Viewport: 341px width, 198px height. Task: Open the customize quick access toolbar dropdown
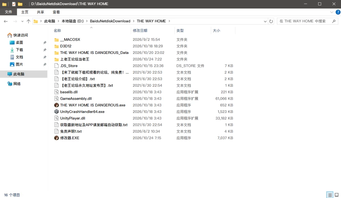25,4
